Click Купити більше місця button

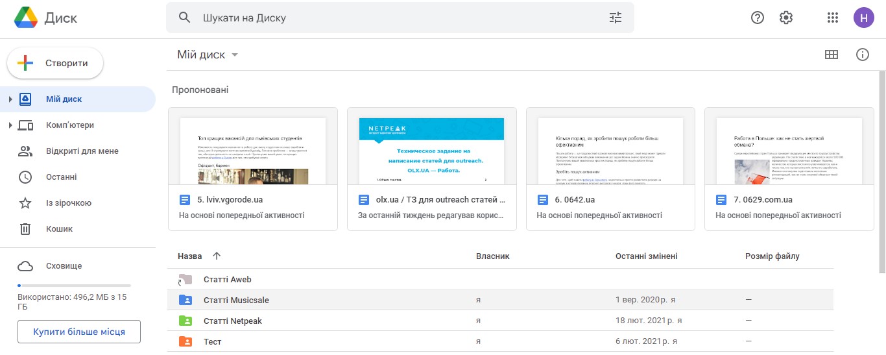click(x=79, y=332)
